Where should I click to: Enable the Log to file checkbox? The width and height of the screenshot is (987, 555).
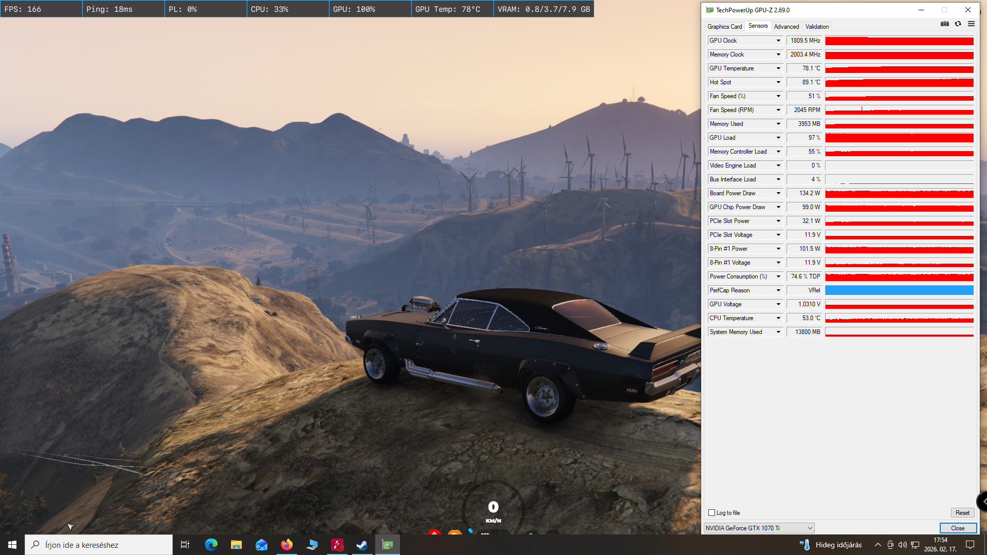(712, 513)
